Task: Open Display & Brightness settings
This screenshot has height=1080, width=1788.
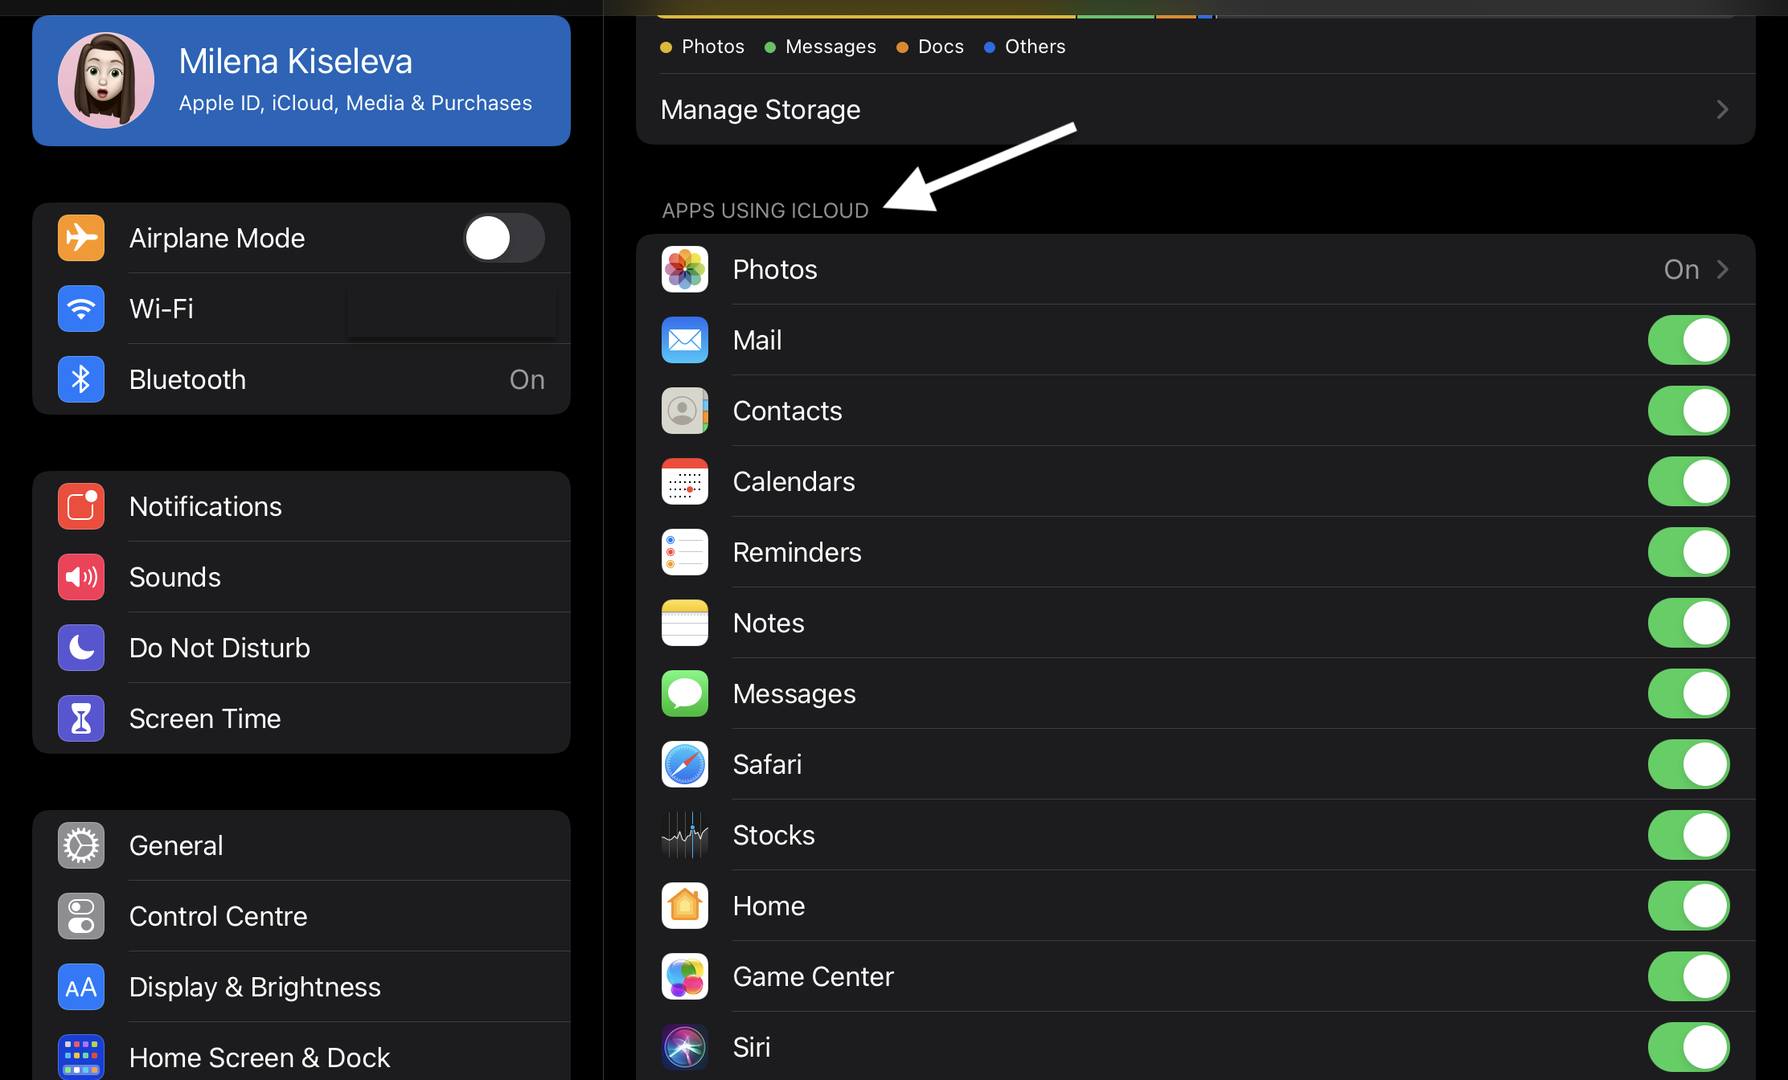Action: [301, 987]
